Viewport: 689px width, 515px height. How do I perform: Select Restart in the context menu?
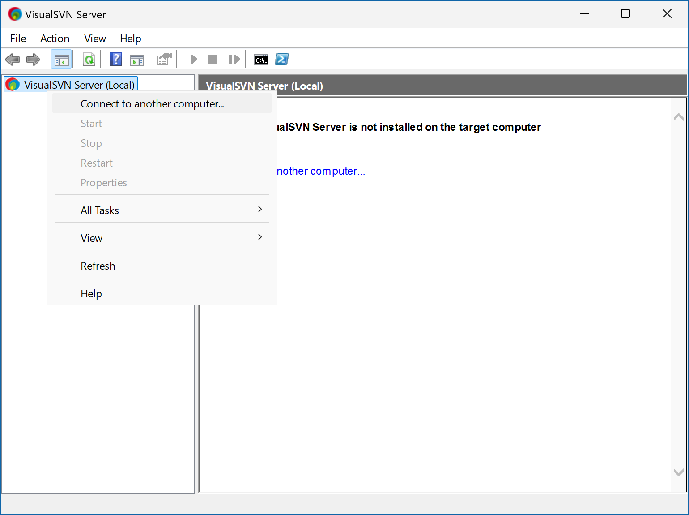tap(162, 163)
